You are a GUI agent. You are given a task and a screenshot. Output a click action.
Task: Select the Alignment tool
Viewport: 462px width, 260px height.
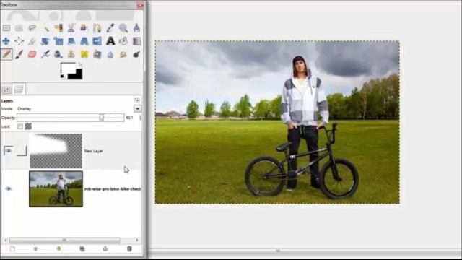[19, 41]
